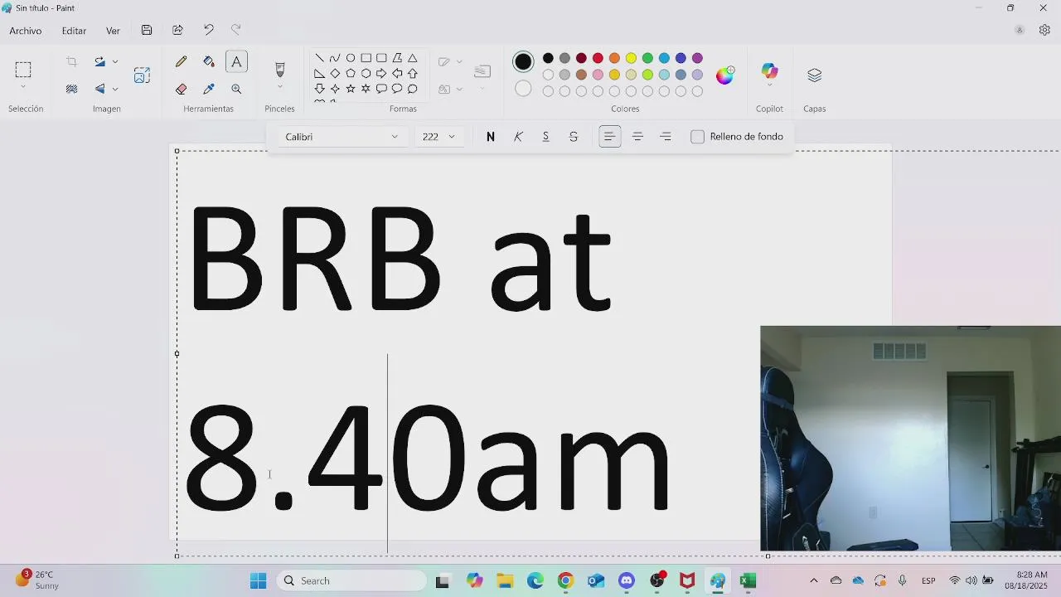Open the Ver menu
This screenshot has height=597, width=1061.
pos(113,31)
